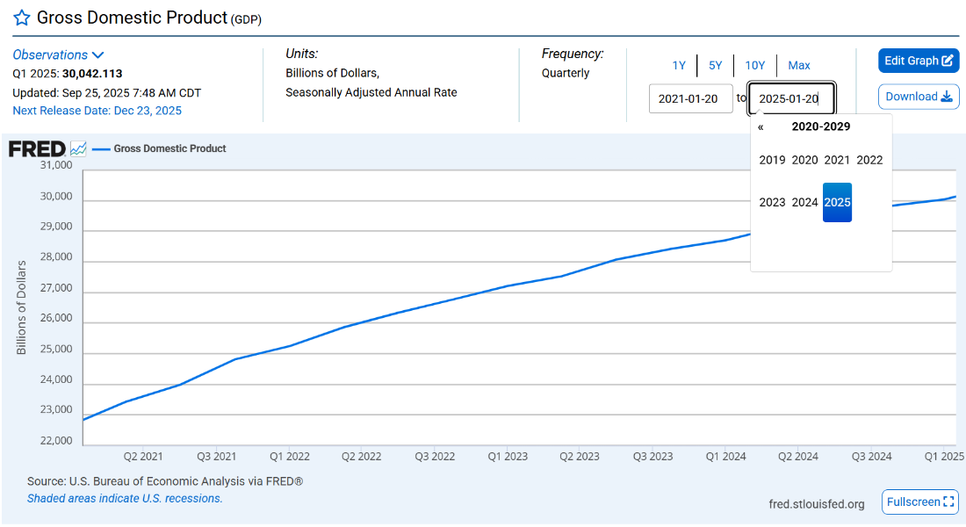Click the Gross Domestic Product legend label
Viewport: 966px width, 527px height.
169,148
